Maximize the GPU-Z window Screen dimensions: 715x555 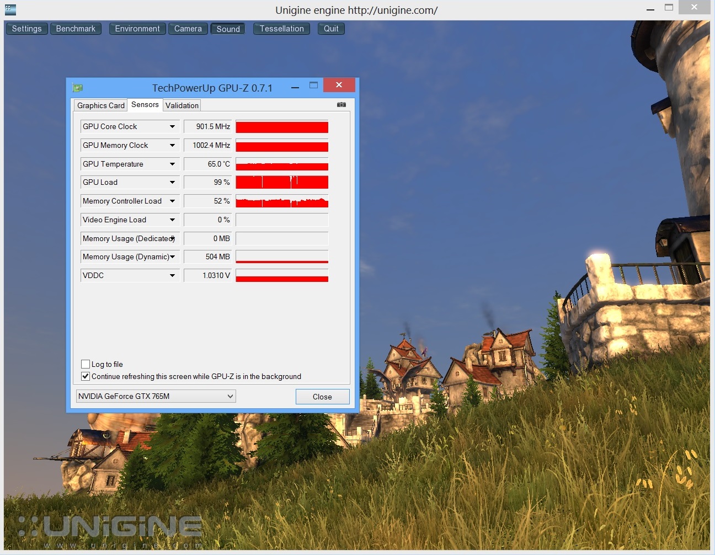coord(313,86)
